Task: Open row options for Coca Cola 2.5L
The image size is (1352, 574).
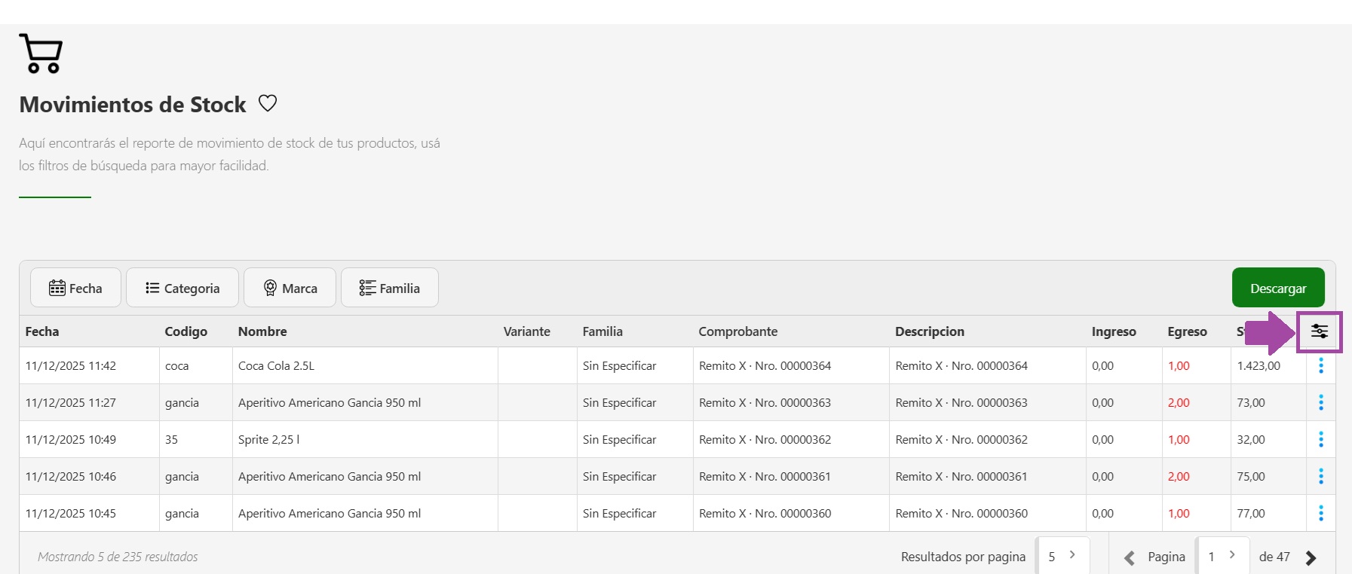Action: [1320, 366]
